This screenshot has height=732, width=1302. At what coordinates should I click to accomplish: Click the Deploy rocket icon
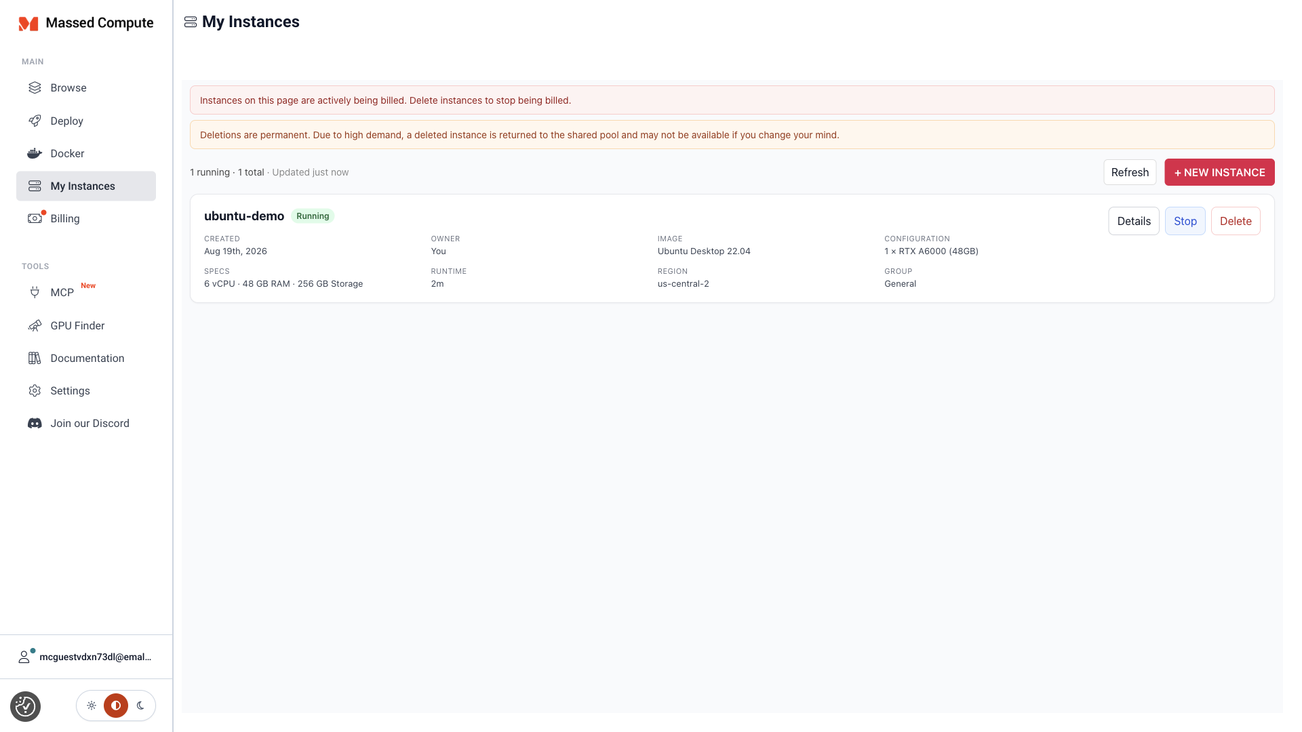35,121
